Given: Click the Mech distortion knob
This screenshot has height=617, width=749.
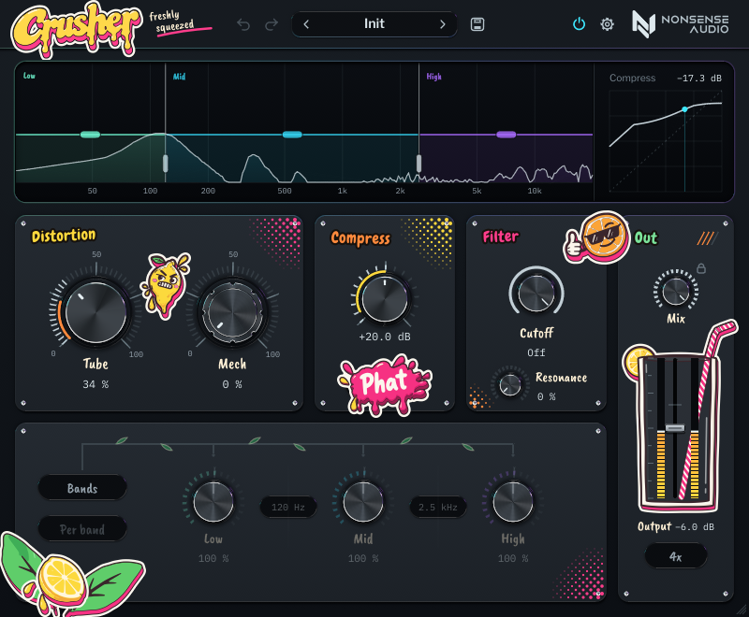Looking at the screenshot, I should click(232, 312).
